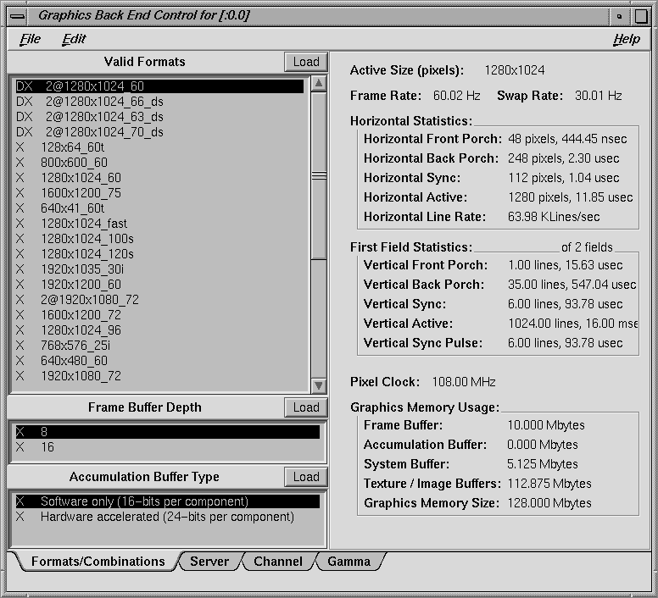Click Load button beside Valid Formats
The height and width of the screenshot is (598, 658).
point(306,62)
